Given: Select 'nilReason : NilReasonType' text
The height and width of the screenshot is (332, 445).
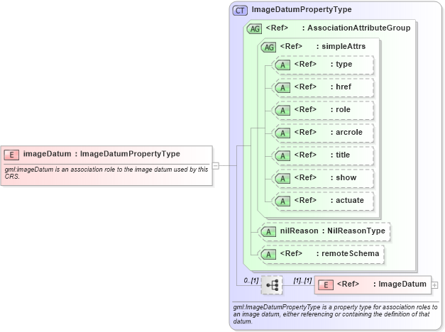Looking at the screenshot, I should pos(333,231).
